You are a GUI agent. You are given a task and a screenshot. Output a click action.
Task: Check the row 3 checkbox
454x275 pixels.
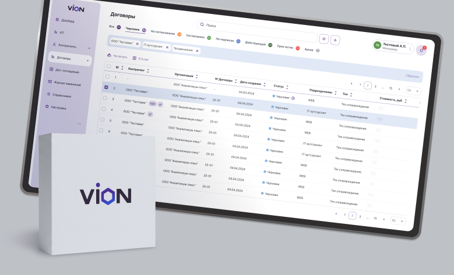[105, 98]
